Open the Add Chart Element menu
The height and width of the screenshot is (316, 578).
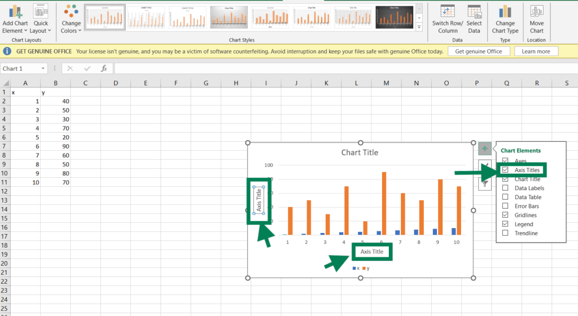click(15, 19)
